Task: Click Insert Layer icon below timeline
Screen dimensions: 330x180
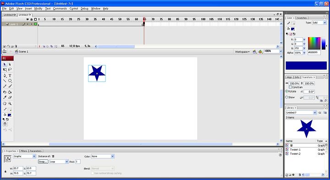Action: pyautogui.click(x=4, y=46)
